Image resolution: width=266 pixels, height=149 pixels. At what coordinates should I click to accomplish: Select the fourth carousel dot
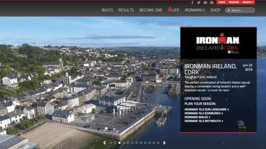click(x=124, y=142)
